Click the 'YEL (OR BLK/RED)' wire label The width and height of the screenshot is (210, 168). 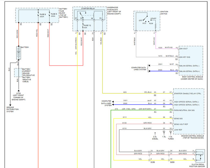click(76, 46)
